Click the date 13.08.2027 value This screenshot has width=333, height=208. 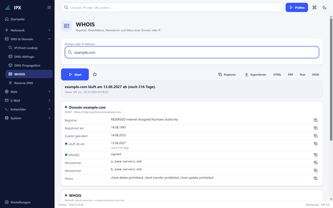click(118, 143)
